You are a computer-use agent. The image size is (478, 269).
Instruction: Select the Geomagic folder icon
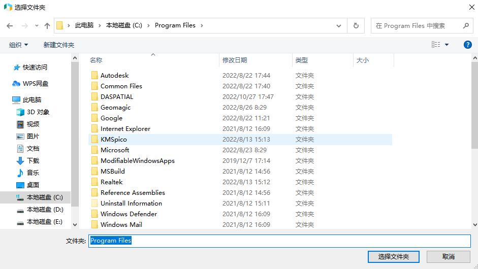(95, 107)
